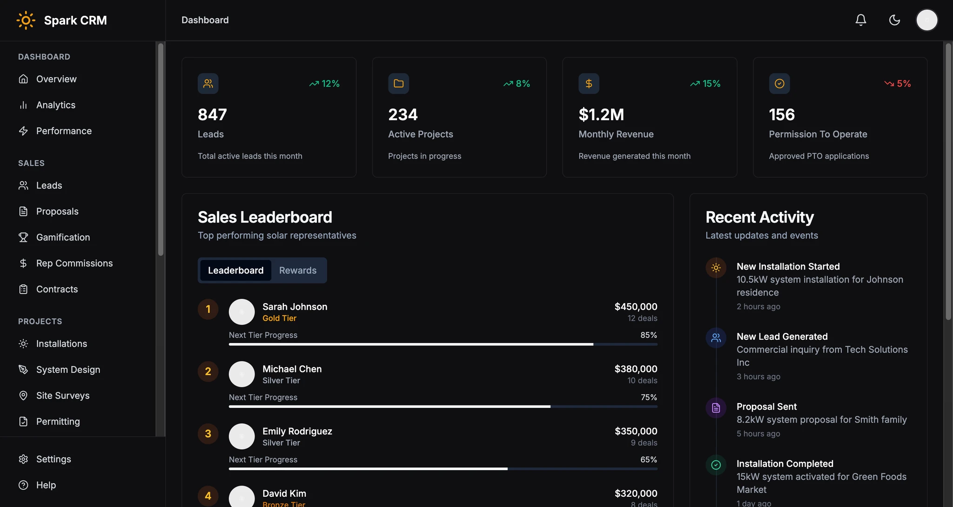This screenshot has width=953, height=507.
Task: Click the Spark CRM sun logo
Action: click(26, 20)
